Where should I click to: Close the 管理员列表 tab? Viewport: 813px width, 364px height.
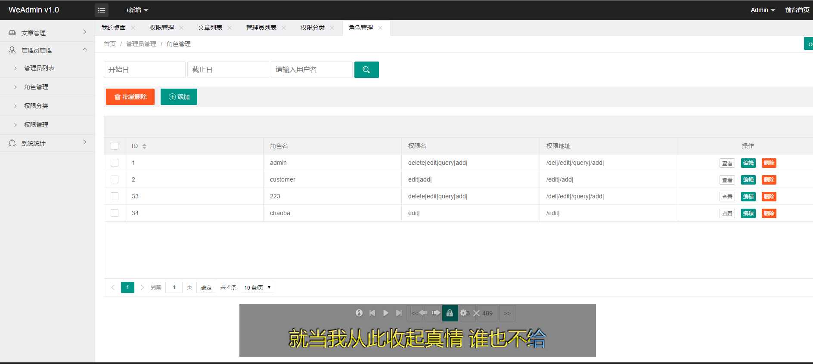point(284,28)
